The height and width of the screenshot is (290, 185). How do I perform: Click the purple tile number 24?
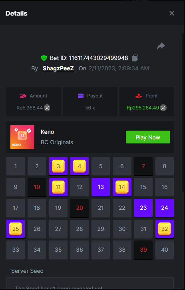point(165,208)
